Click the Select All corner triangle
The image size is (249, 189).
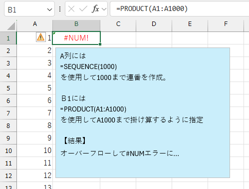[11, 26]
